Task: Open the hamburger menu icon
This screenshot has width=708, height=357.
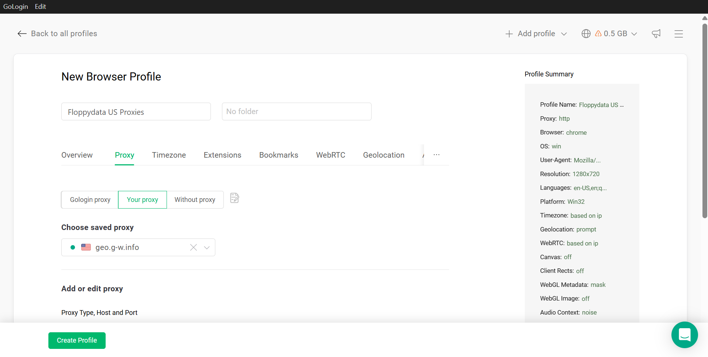Action: (678, 34)
